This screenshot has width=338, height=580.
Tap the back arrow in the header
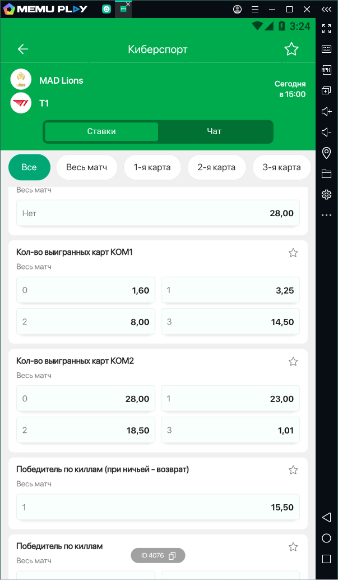click(x=23, y=49)
